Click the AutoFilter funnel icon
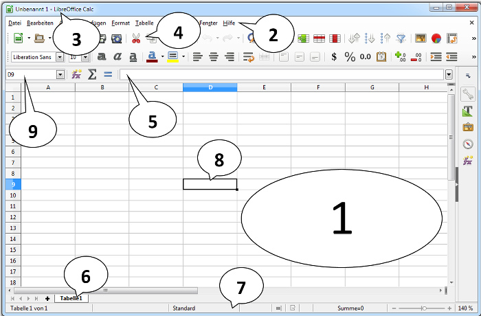The width and height of the screenshot is (481, 316). [x=401, y=39]
